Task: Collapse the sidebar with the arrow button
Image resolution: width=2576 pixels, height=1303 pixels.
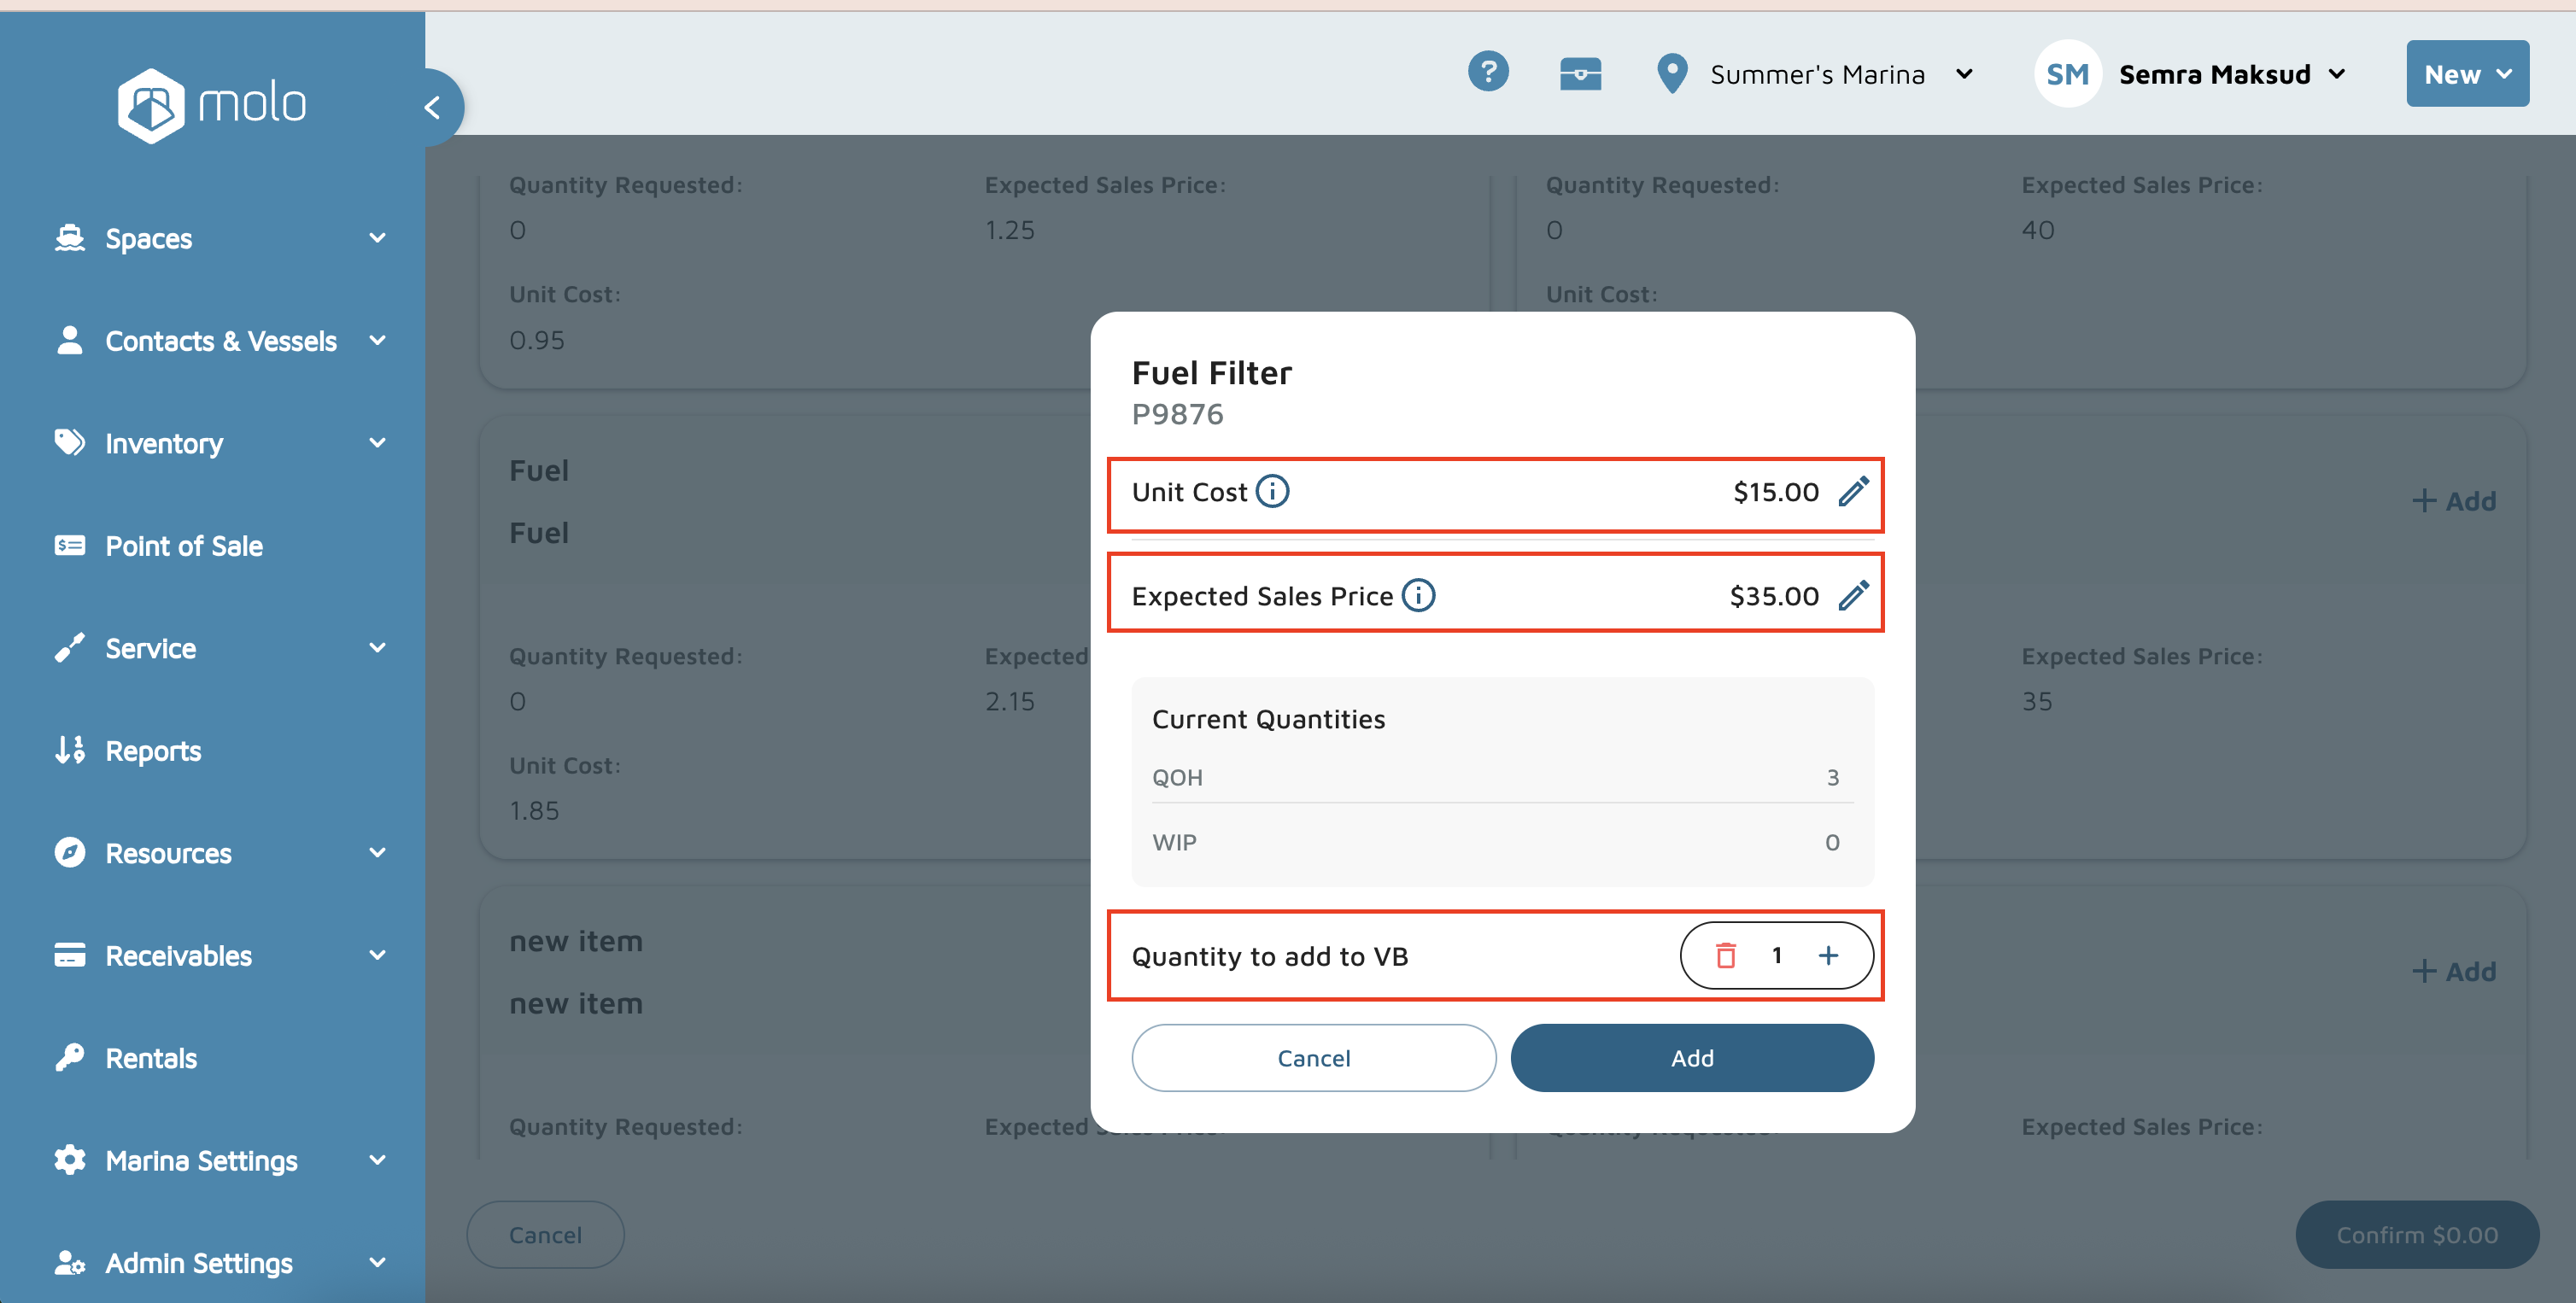Action: [x=434, y=107]
